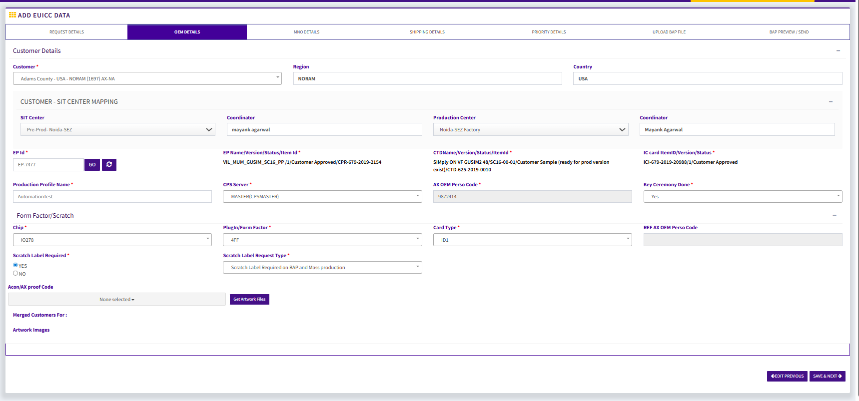Click the Edit Previous button

tap(787, 376)
